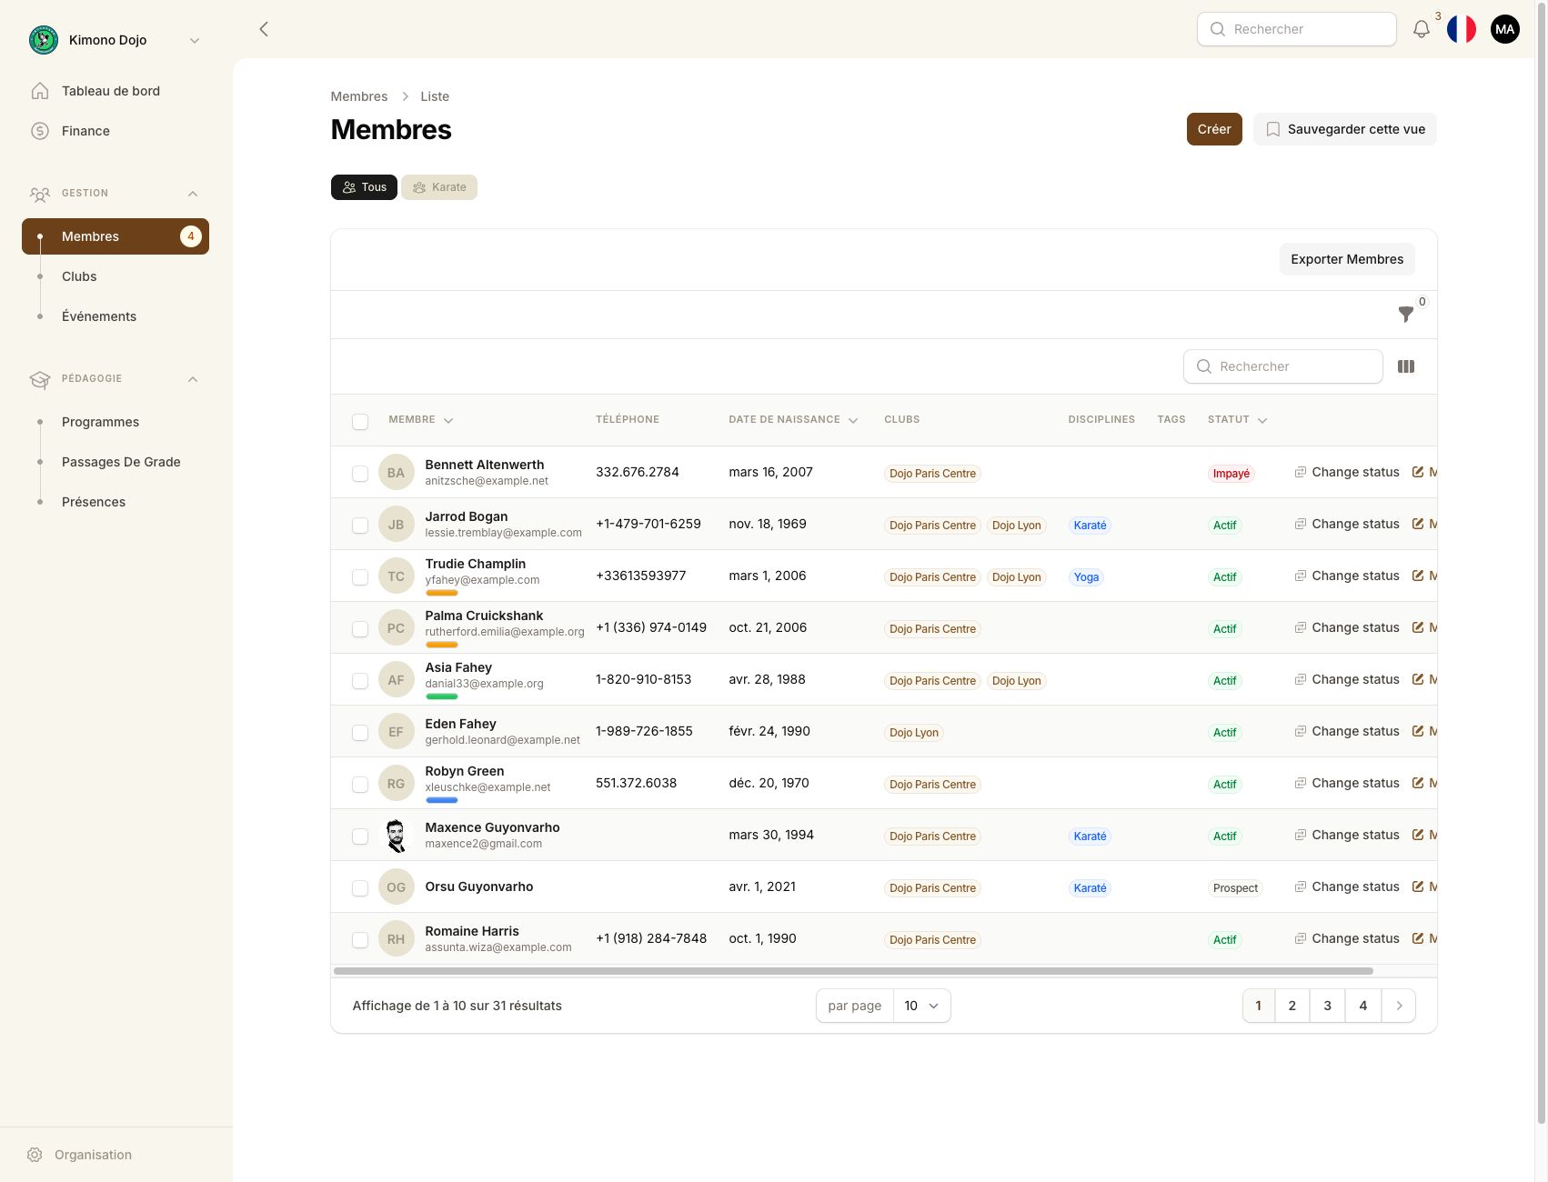This screenshot has width=1548, height=1182.
Task: Click Maxence Guyonvarho's profile photo
Action: pos(396,836)
